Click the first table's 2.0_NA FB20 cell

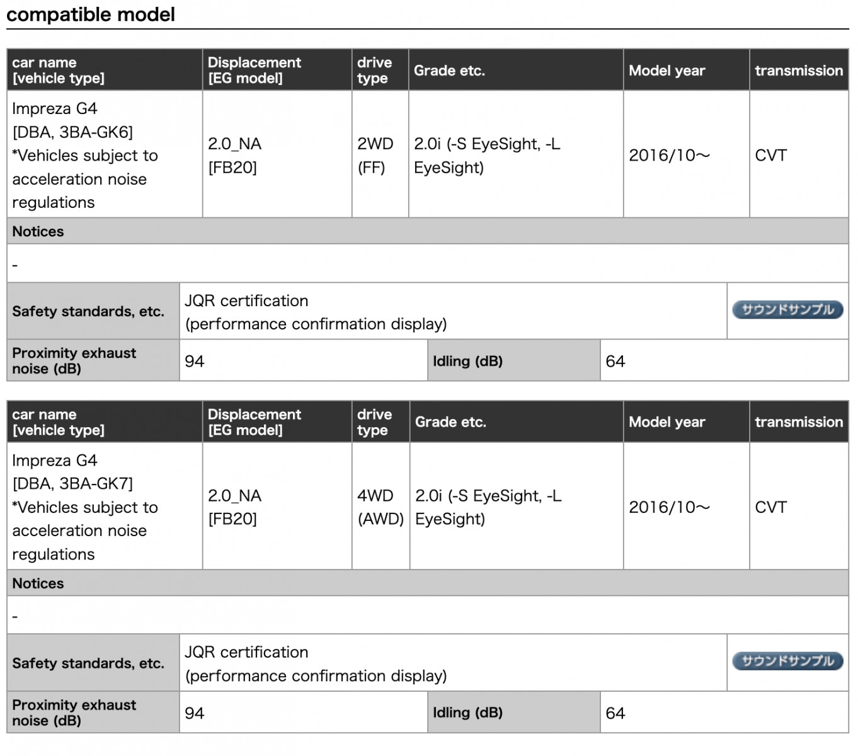(x=277, y=155)
